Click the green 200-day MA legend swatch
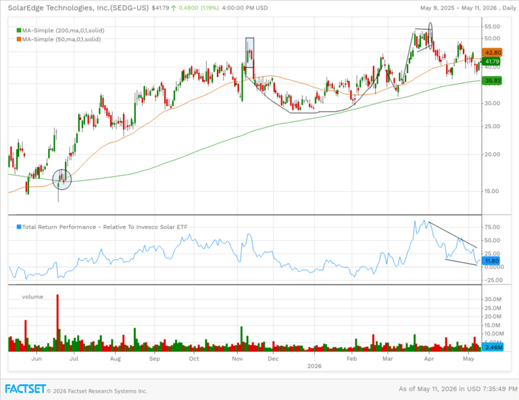 click(19, 30)
